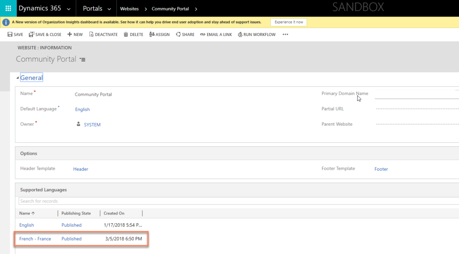Viewport: 459px width, 254px height.
Task: Click the Primary Domain Name field
Action: coord(417,94)
